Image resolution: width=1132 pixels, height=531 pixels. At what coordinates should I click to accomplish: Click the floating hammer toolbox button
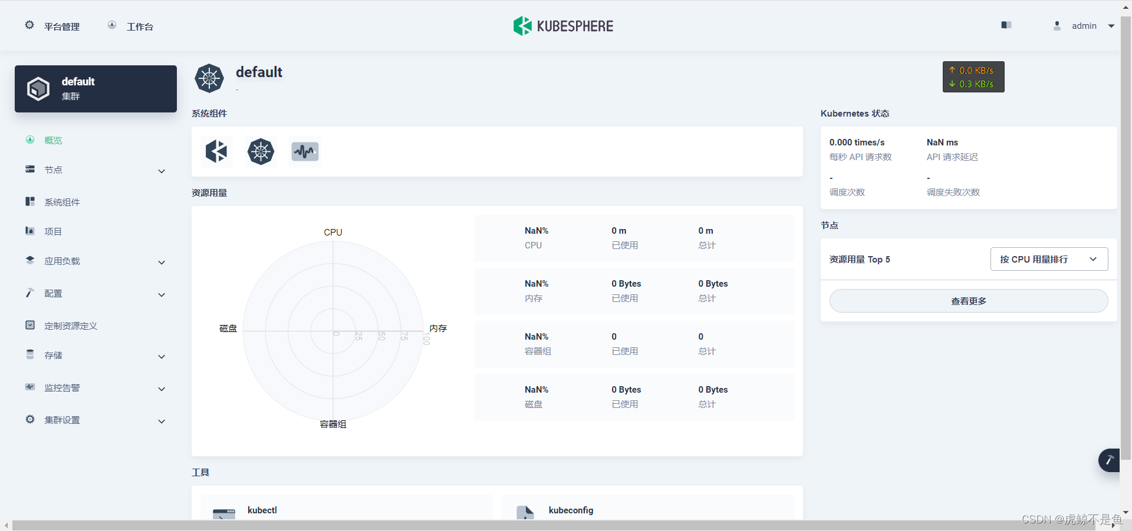pos(1109,460)
